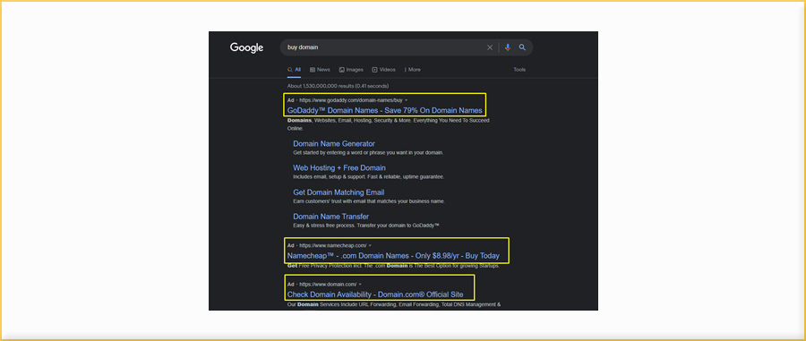Open Check Domain Availability Domain.com headline
This screenshot has width=806, height=341.
[375, 294]
